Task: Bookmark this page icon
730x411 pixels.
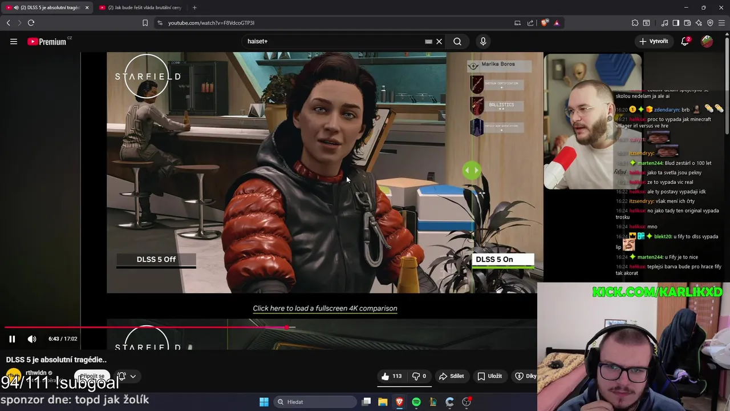Action: 145,23
